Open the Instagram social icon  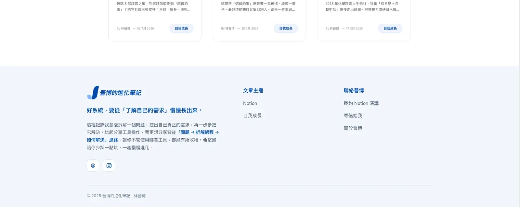pyautogui.click(x=109, y=166)
